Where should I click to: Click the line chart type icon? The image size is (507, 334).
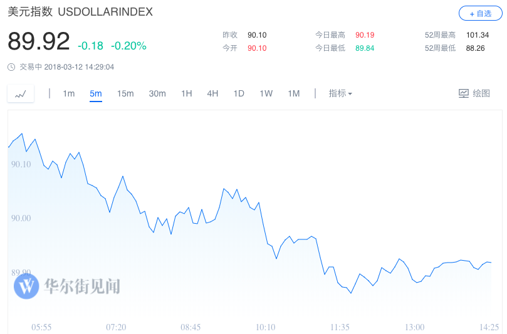click(x=21, y=94)
